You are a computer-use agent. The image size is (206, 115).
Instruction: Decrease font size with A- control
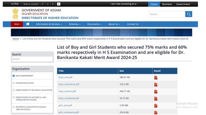pyautogui.click(x=53, y=4)
